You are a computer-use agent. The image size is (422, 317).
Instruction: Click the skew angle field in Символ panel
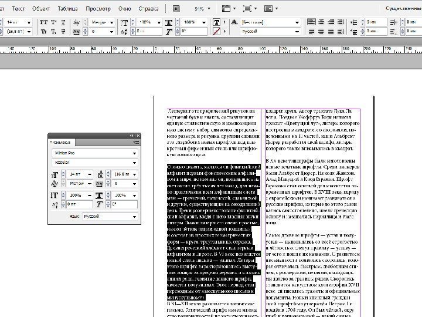click(124, 204)
